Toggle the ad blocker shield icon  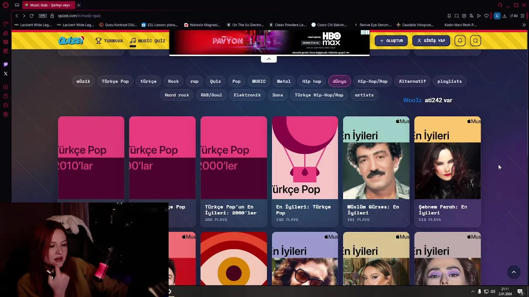pyautogui.click(x=464, y=16)
